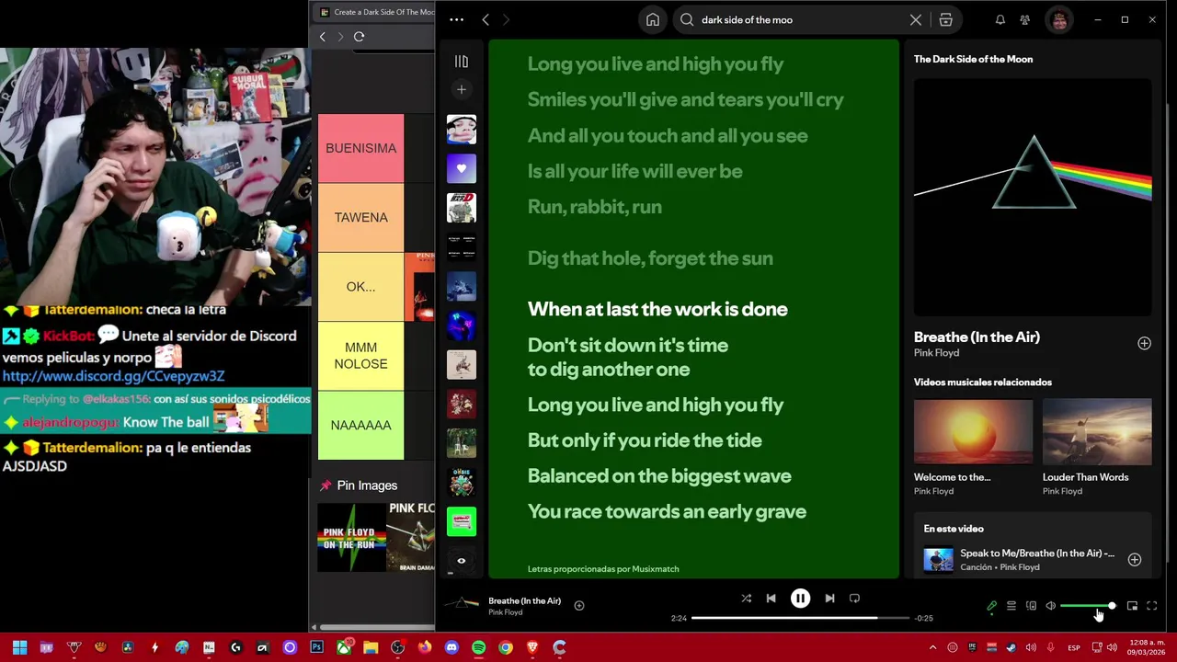
Task: Enter Spotify fullscreen view
Action: pyautogui.click(x=1152, y=606)
